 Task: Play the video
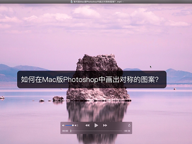[96, 126]
